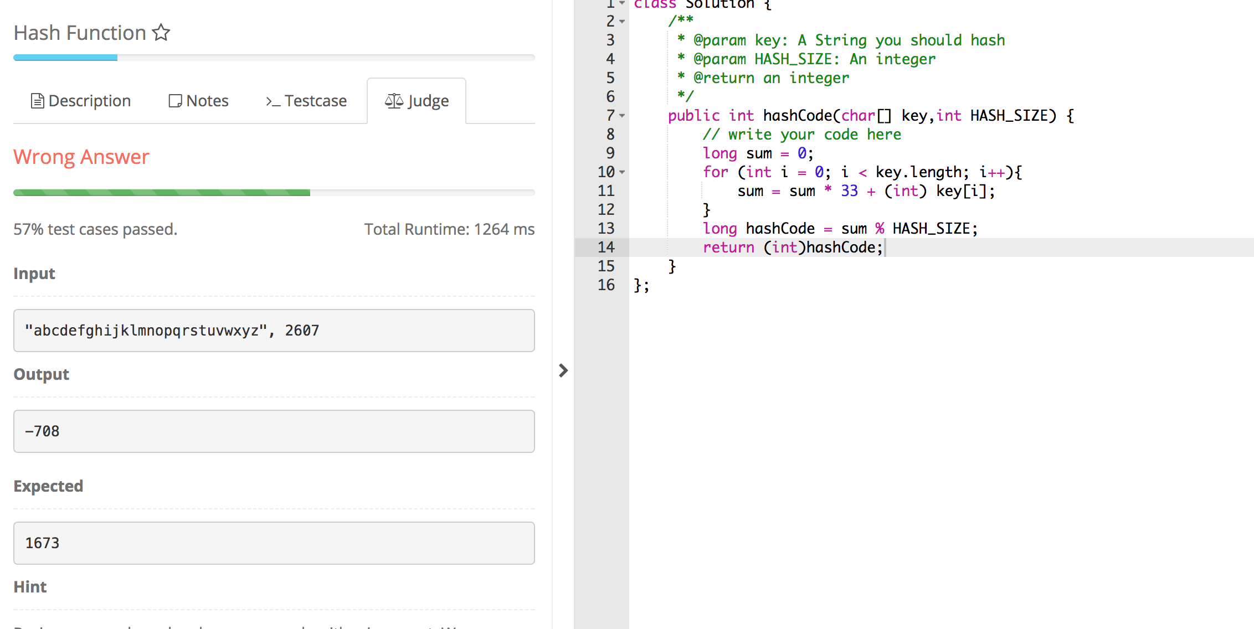Click the Hint section heading
Image resolution: width=1254 pixels, height=629 pixels.
tap(30, 587)
